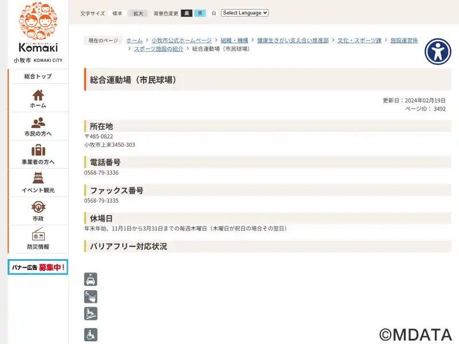Open 市政 menu label
Screen dimensions: 459x344
point(38,218)
